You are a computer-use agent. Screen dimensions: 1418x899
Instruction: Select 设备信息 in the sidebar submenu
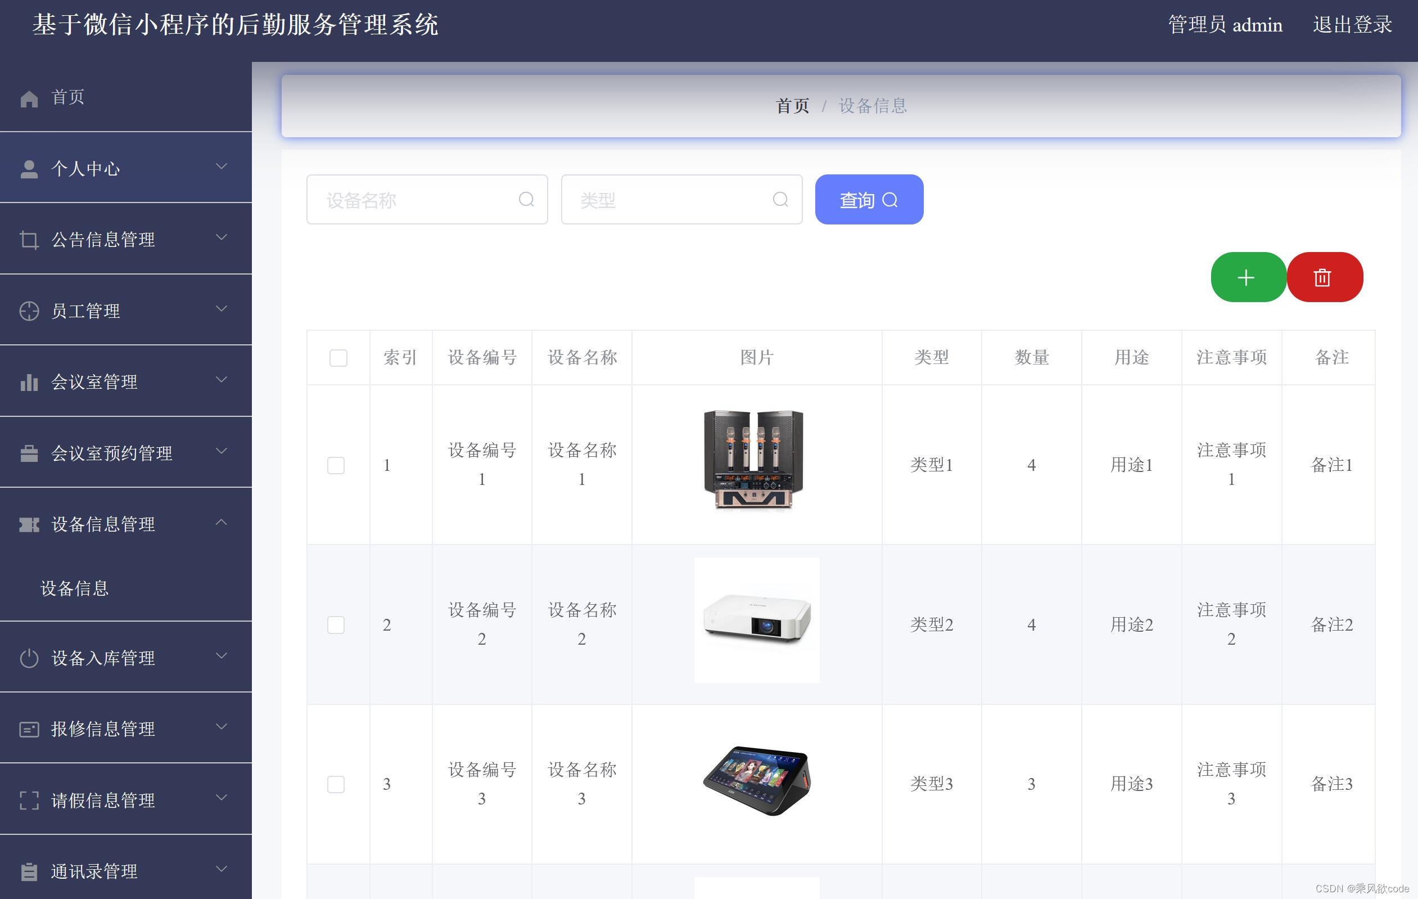point(75,588)
